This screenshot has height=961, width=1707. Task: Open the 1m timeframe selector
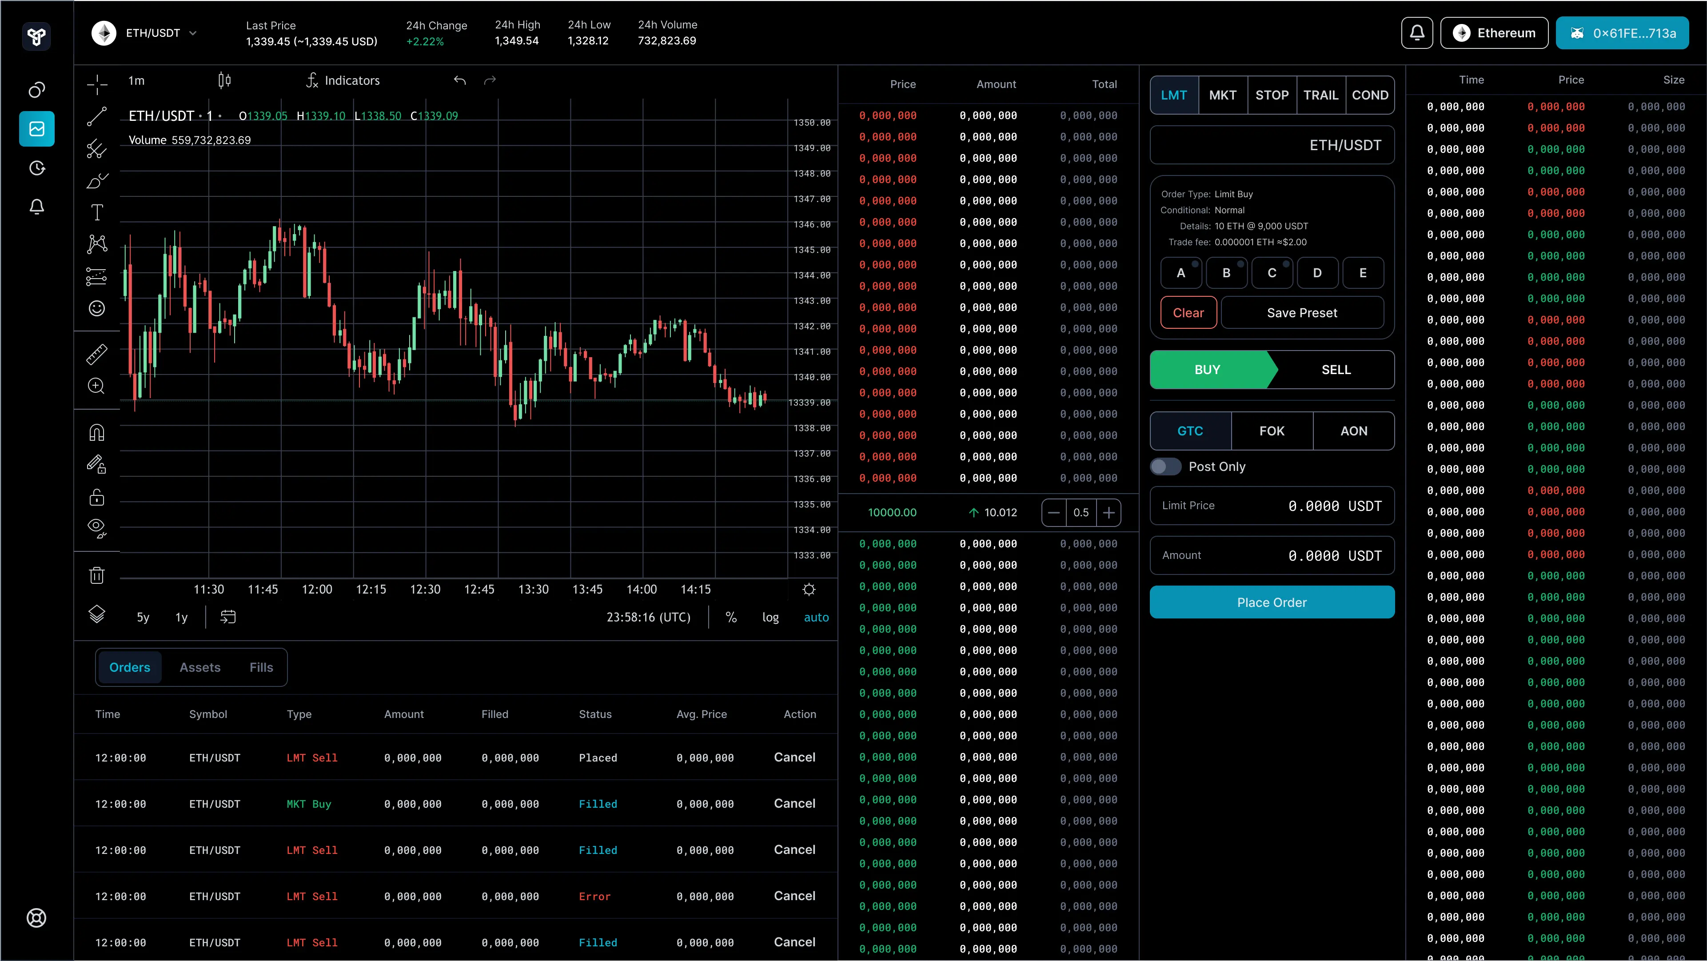click(136, 80)
